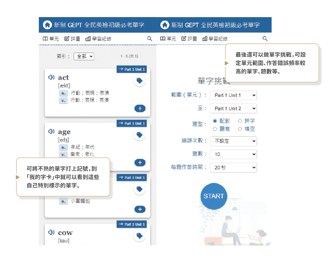Click the home icon in left panel header

pos(47,25)
